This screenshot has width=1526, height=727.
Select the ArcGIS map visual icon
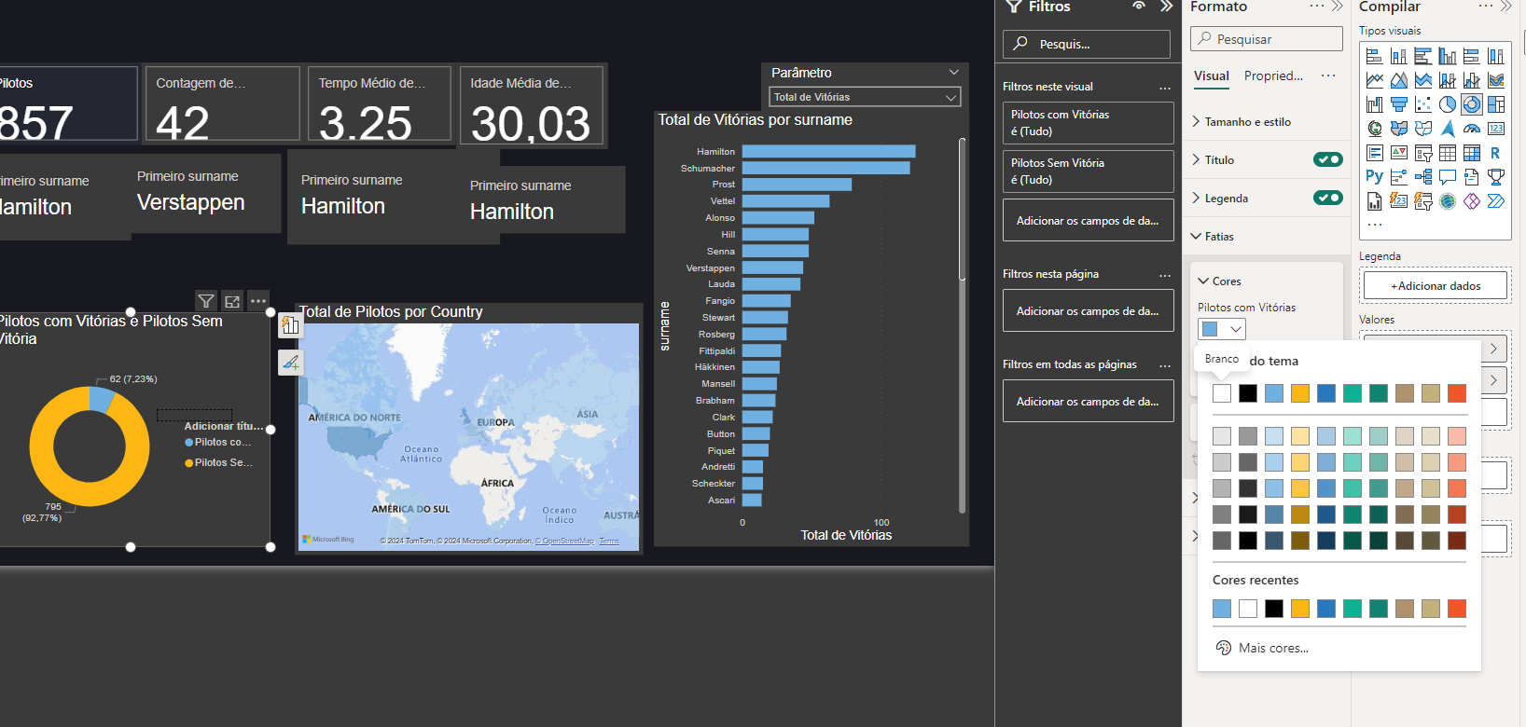(1448, 201)
